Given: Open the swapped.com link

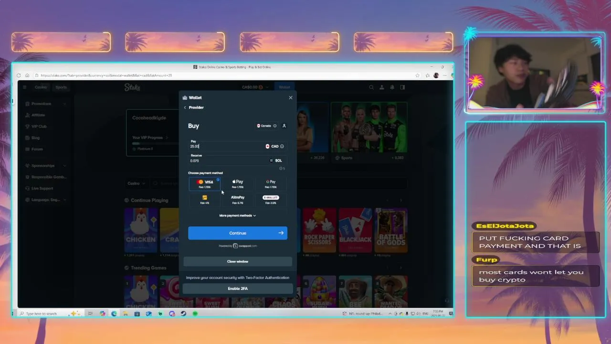Looking at the screenshot, I should tap(245, 246).
